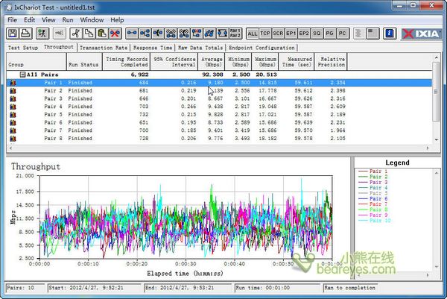The height and width of the screenshot is (299, 447).
Task: Click the split-window icon left of info icon
Action: pos(372,34)
